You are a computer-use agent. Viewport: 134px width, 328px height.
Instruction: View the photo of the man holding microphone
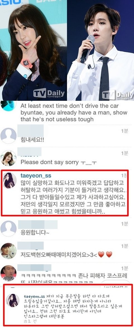pyautogui.click(x=100, y=50)
